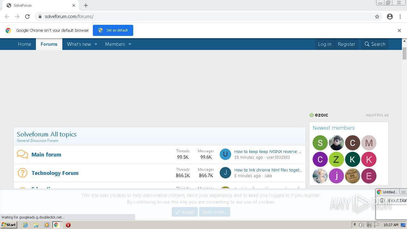
Task: Close the SolveForum browser tab
Action: point(74,5)
